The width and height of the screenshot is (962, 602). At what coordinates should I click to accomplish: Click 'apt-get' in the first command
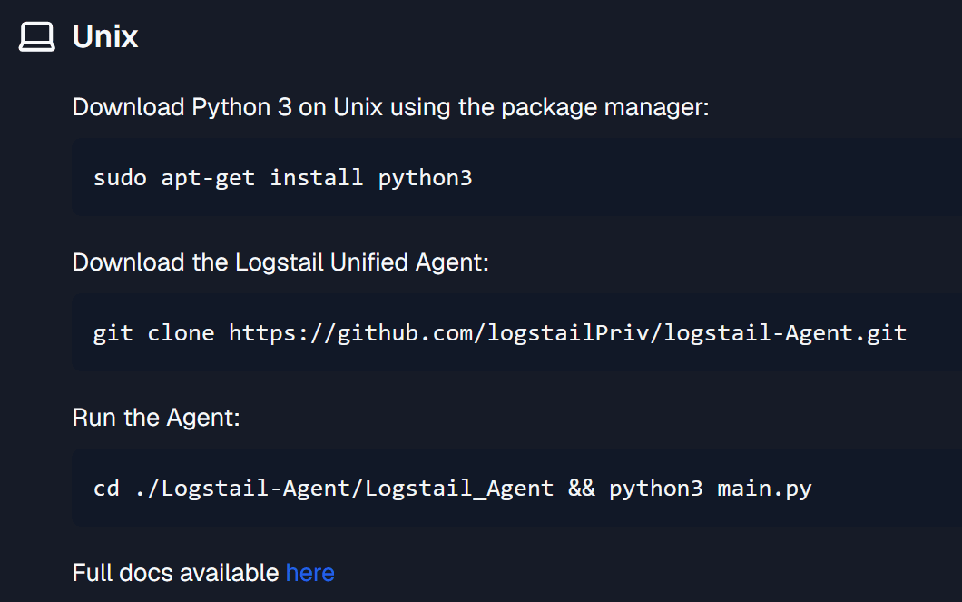coord(208,179)
